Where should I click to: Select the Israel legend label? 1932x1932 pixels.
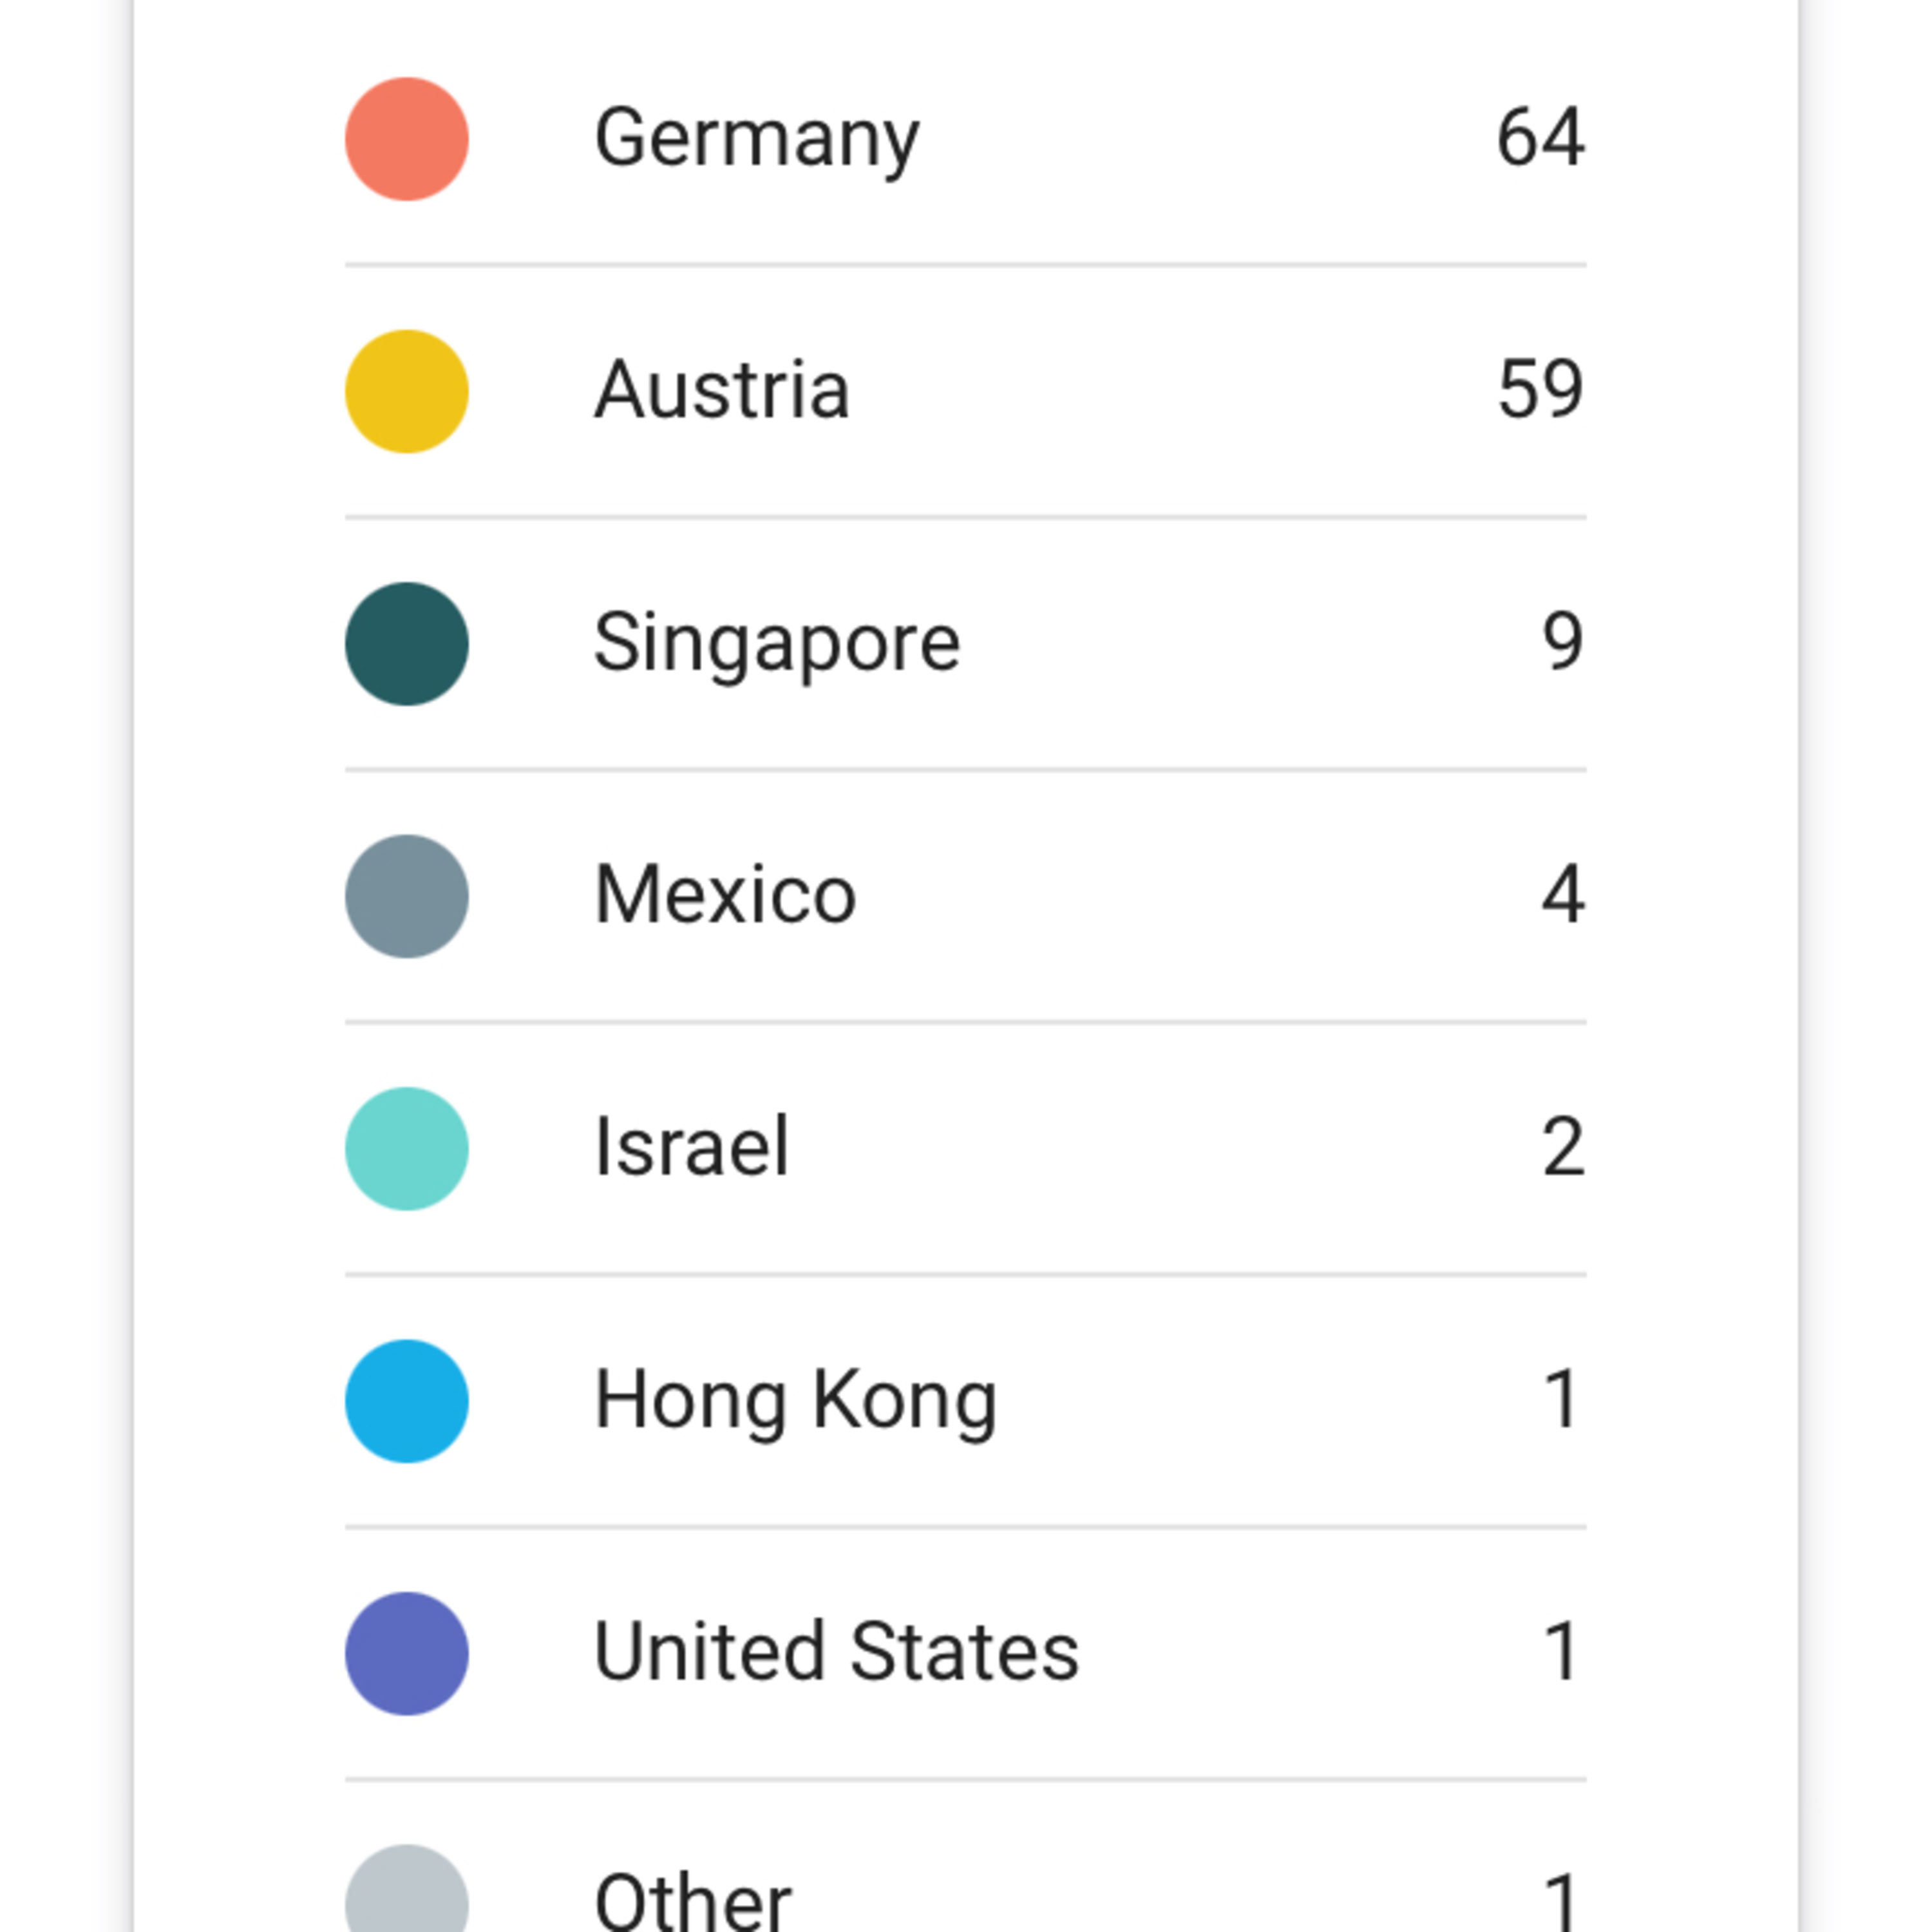pyautogui.click(x=692, y=1149)
